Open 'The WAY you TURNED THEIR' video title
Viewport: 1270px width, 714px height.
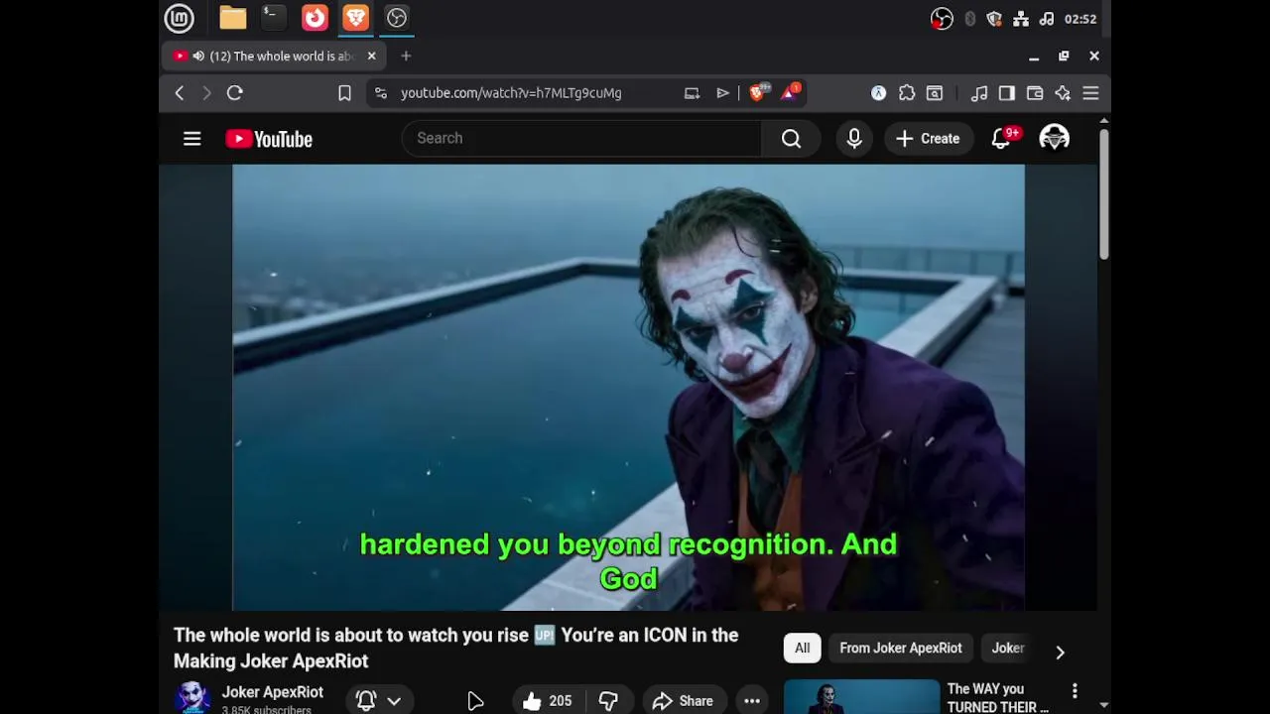(997, 697)
